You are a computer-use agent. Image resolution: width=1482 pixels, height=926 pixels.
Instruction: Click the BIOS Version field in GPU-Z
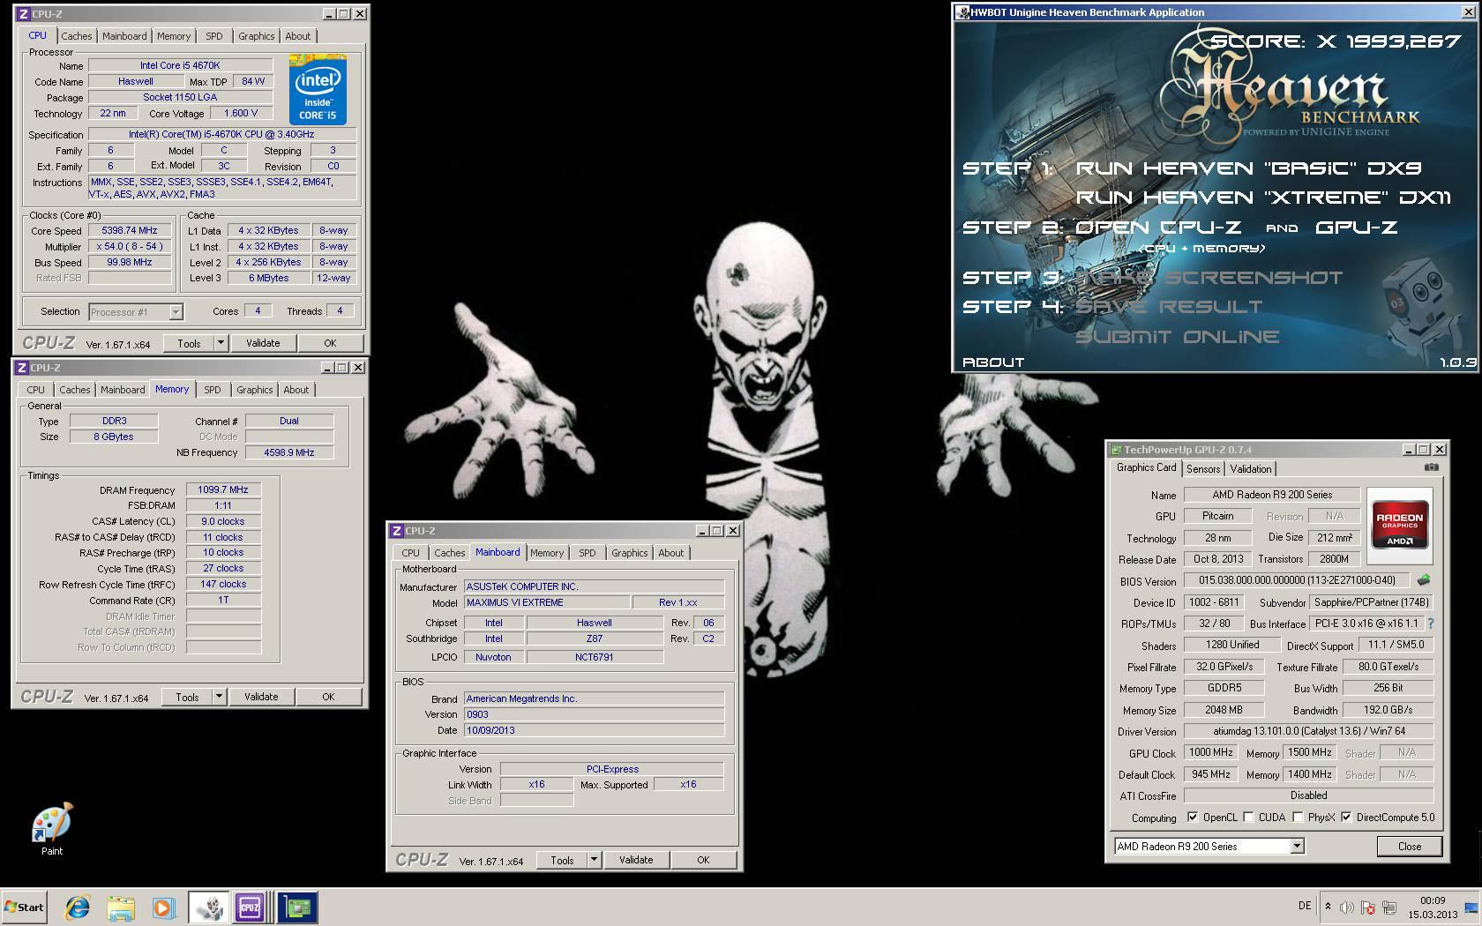click(x=1297, y=580)
